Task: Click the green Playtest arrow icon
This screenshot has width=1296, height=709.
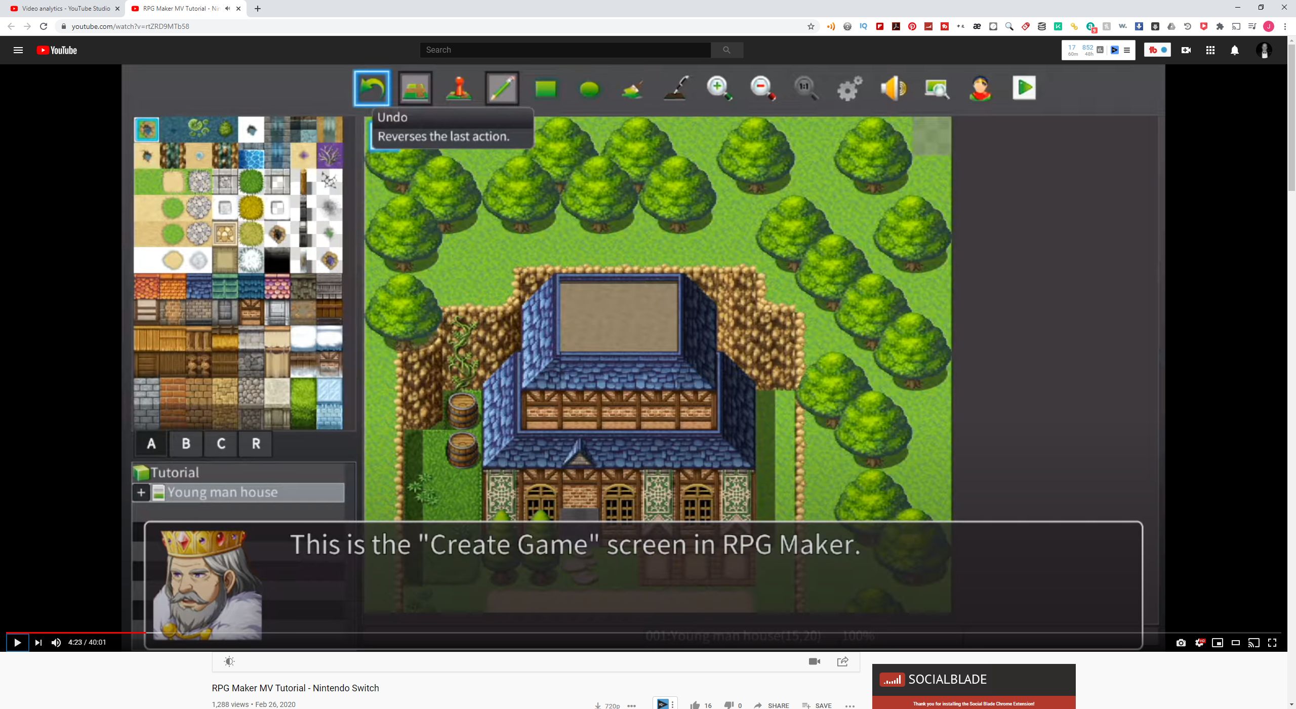Action: point(1024,88)
